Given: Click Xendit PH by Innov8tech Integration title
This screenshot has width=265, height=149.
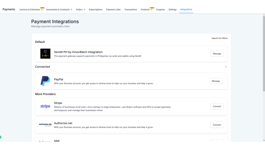Looking at the screenshot, I should pos(78,52).
